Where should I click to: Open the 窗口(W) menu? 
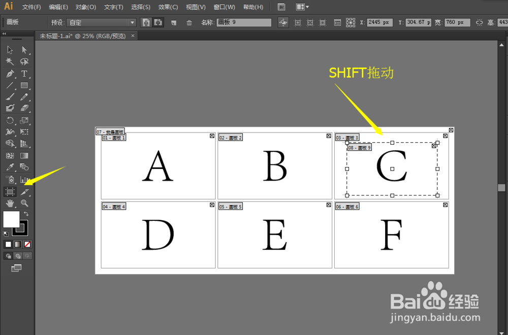[225, 7]
